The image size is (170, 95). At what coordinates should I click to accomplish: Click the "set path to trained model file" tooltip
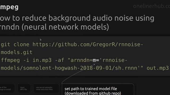coord(98,89)
